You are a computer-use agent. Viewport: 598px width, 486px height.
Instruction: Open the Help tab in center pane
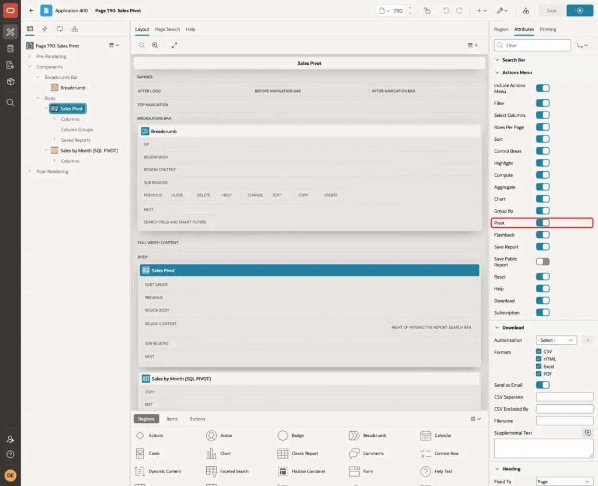point(190,29)
